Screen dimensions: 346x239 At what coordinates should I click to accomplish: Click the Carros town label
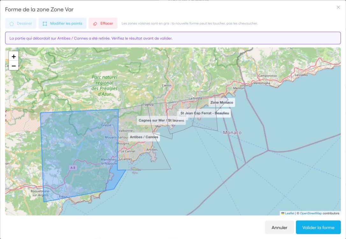tap(167, 85)
